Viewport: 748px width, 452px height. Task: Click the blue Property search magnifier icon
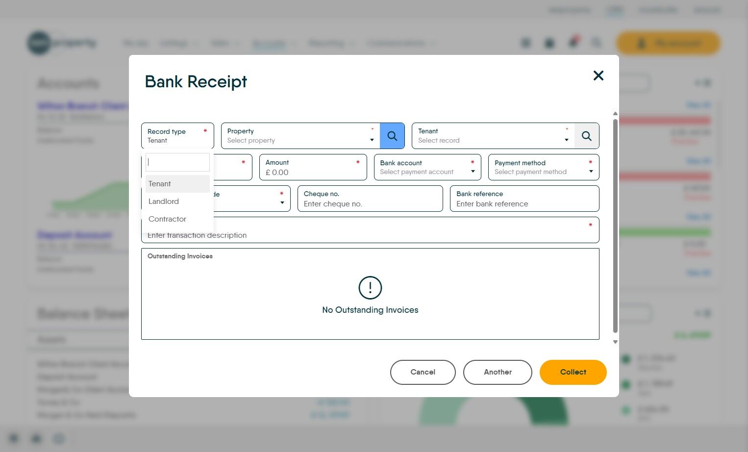(392, 136)
